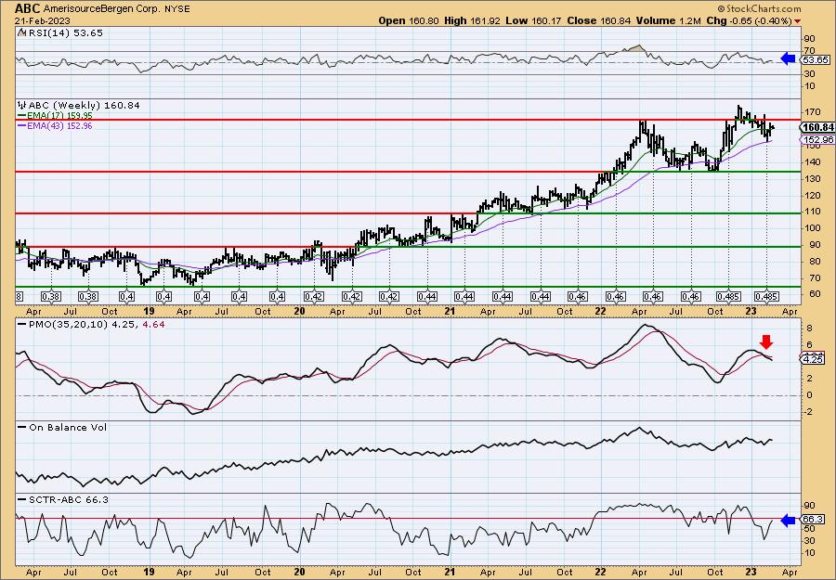Click the 53.65 value tag on the RSI scale

pyautogui.click(x=815, y=59)
